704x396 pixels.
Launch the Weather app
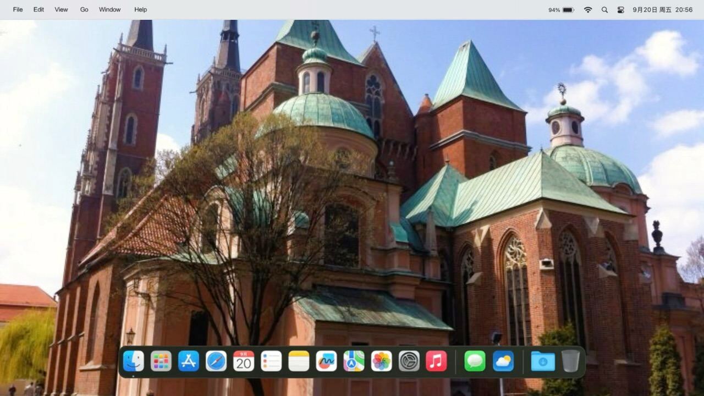point(503,361)
